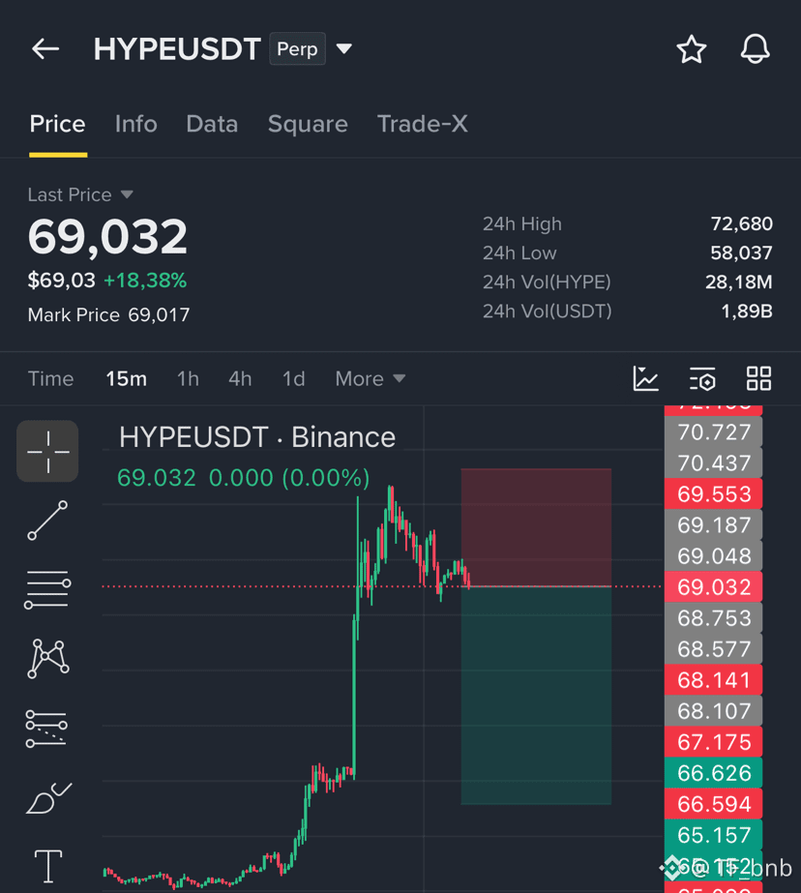This screenshot has height=893, width=801.
Task: Click the 24h Low value 58,037
Action: 741,253
